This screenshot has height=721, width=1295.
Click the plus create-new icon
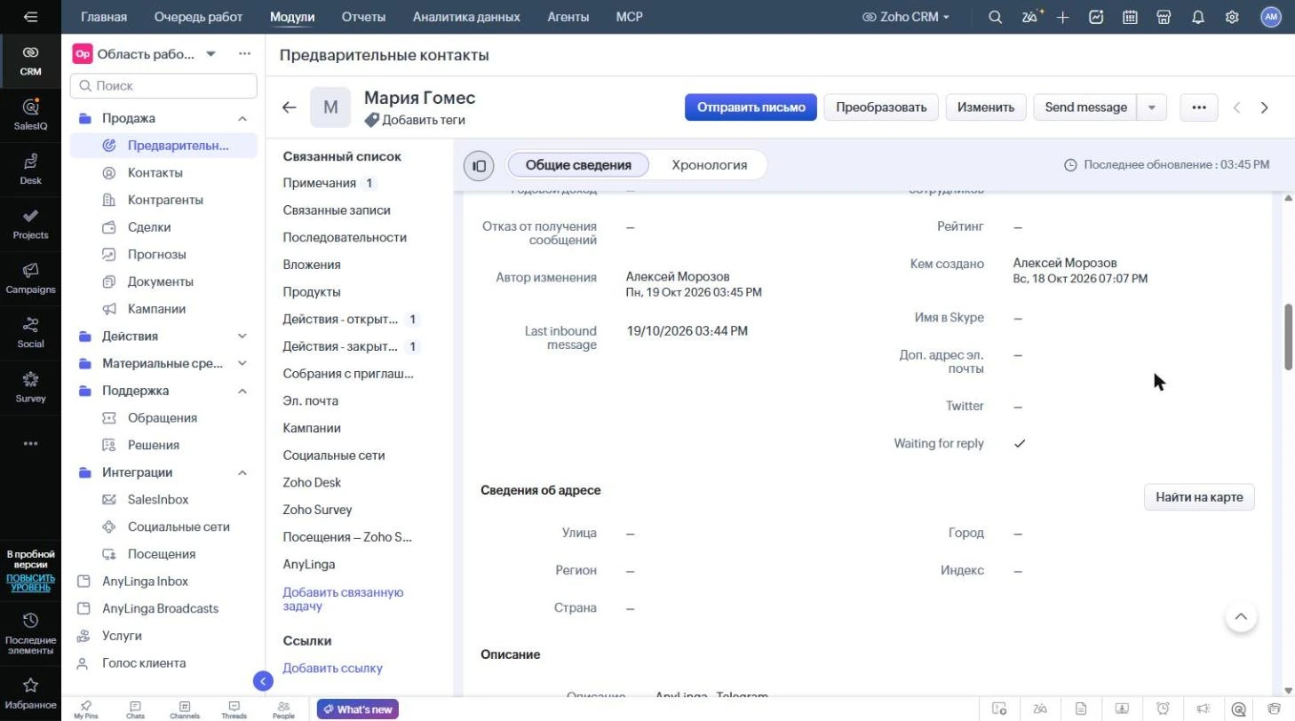1063,17
